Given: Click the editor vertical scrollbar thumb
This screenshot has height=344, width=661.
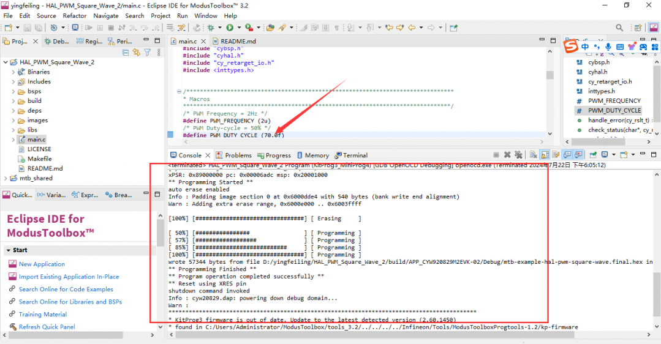Looking at the screenshot, I should pos(550,75).
